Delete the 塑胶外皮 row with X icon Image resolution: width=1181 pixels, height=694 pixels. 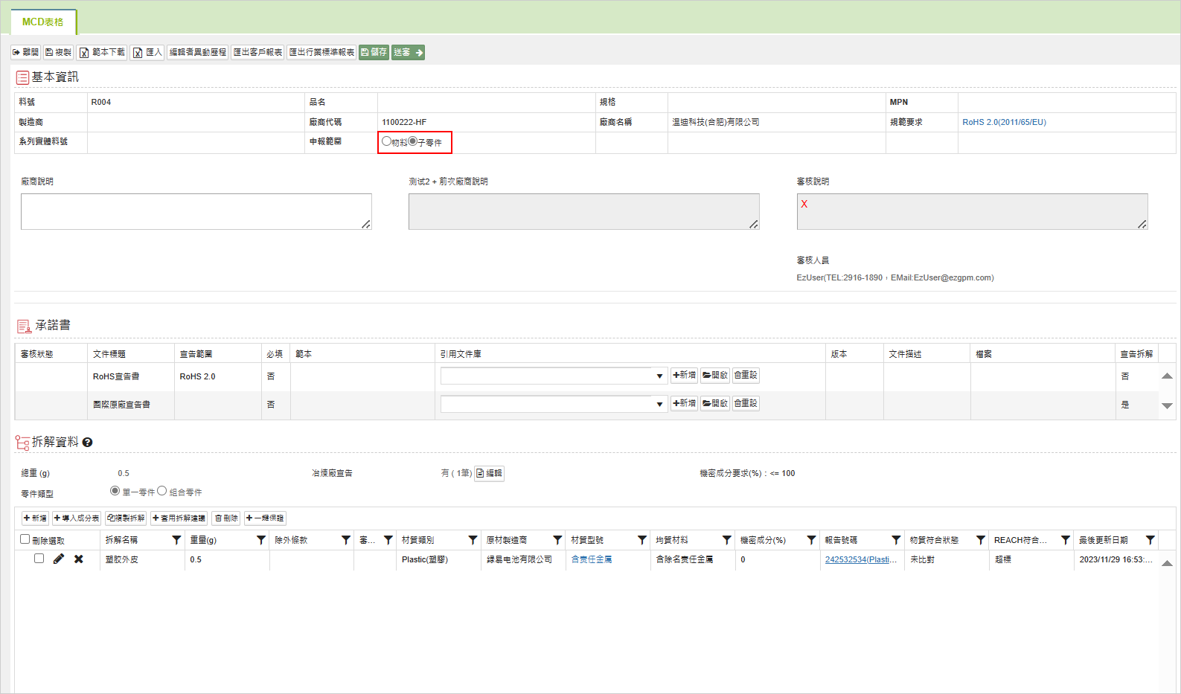pyautogui.click(x=79, y=559)
